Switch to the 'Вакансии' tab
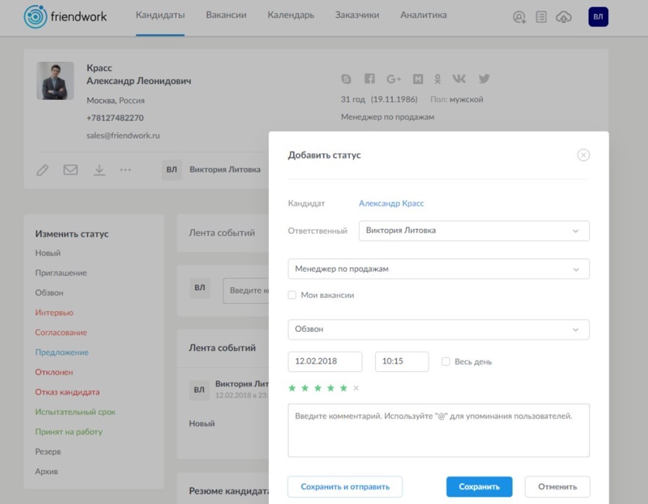This screenshot has height=504, width=648. click(226, 15)
